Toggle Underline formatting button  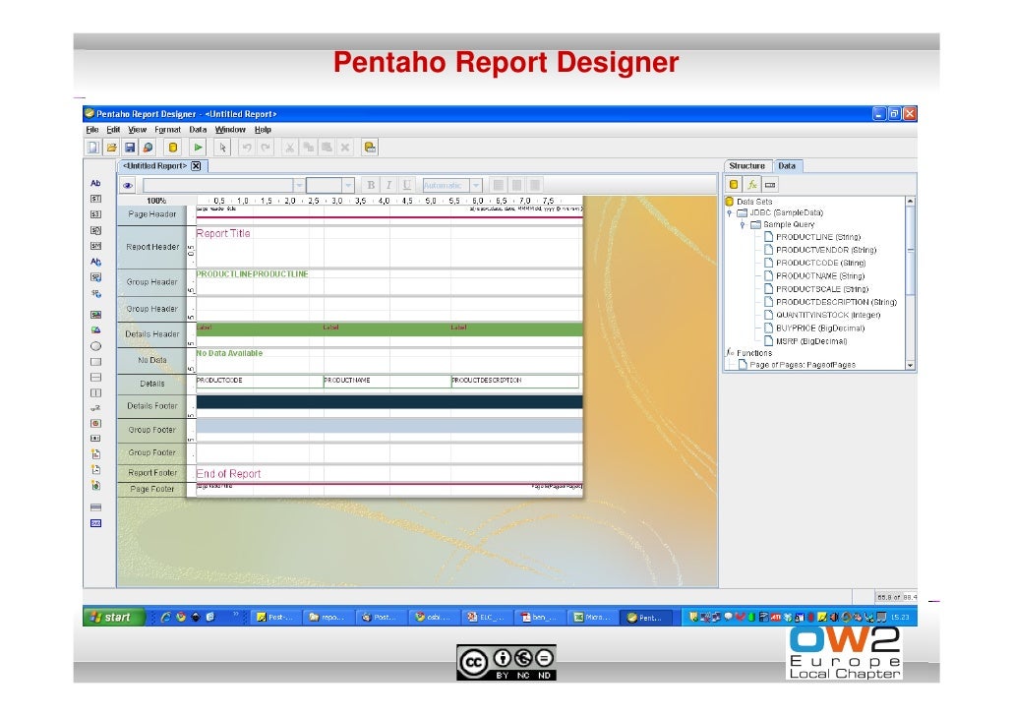tap(407, 186)
